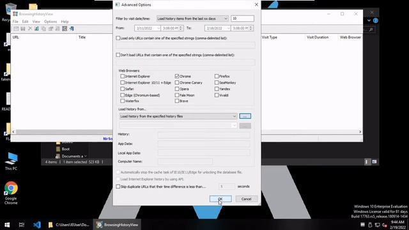
Task: Enable Load only URLs containing strings checkbox
Action: (118, 38)
